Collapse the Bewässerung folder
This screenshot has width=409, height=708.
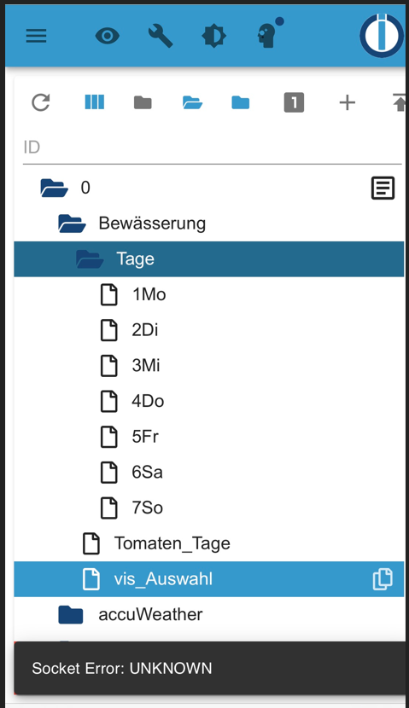point(72,223)
